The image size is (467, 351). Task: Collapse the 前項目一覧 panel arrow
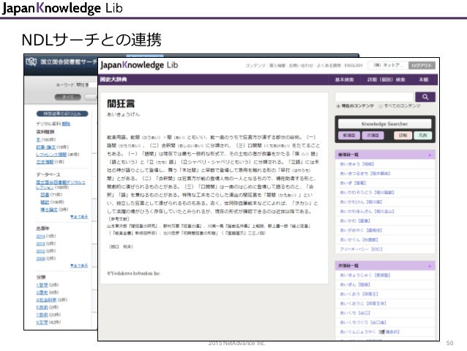430,155
